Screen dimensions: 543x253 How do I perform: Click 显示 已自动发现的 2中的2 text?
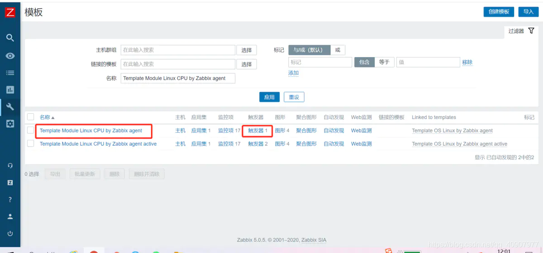[504, 157]
